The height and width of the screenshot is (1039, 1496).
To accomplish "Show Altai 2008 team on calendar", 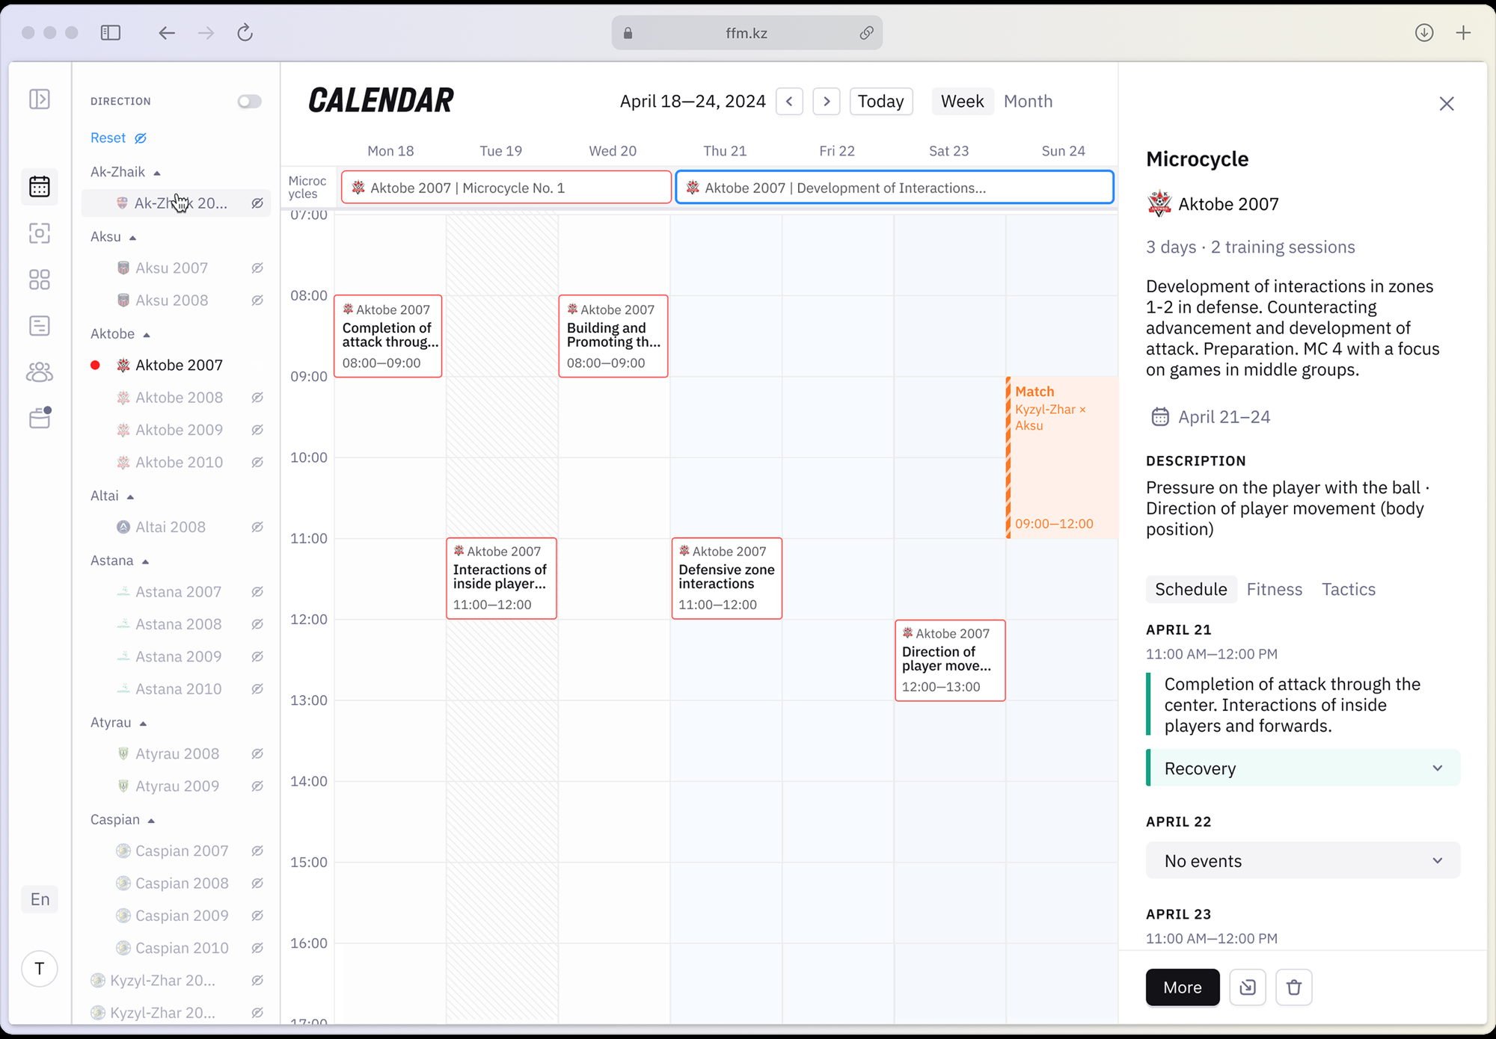I will click(x=257, y=527).
